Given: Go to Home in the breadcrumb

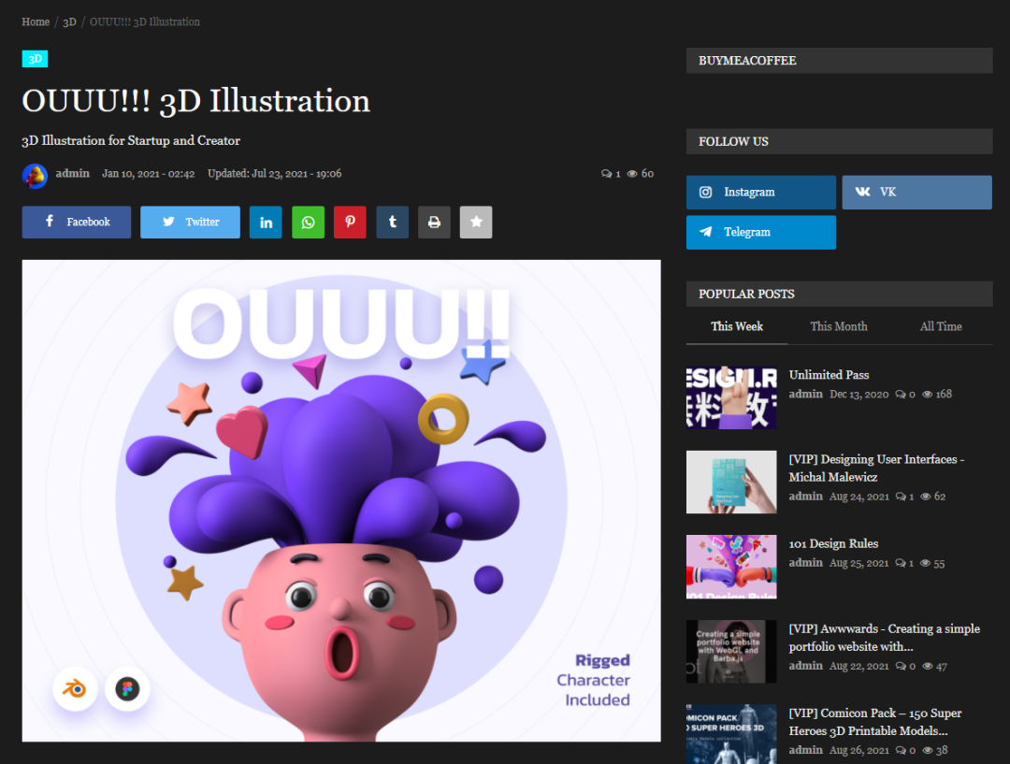Looking at the screenshot, I should (36, 22).
